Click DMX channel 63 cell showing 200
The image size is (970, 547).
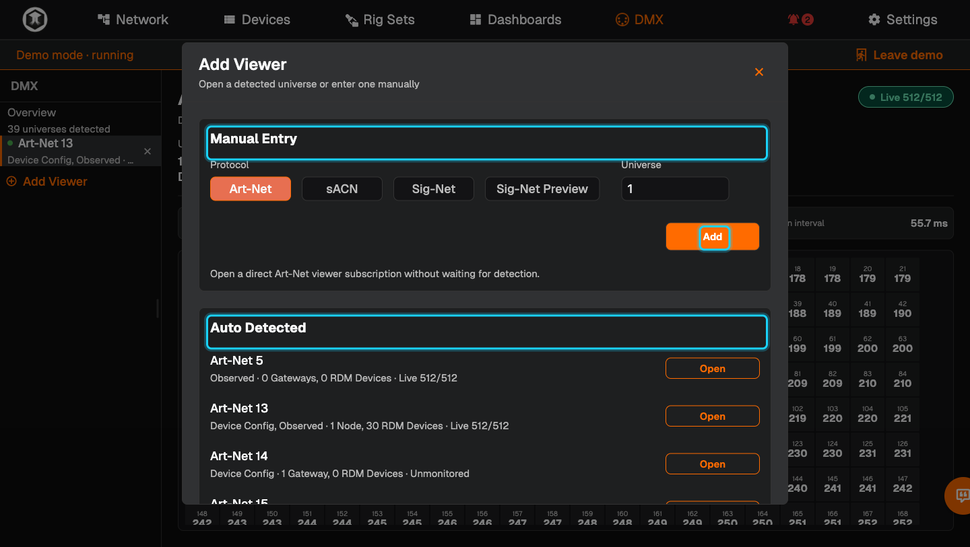[903, 344]
